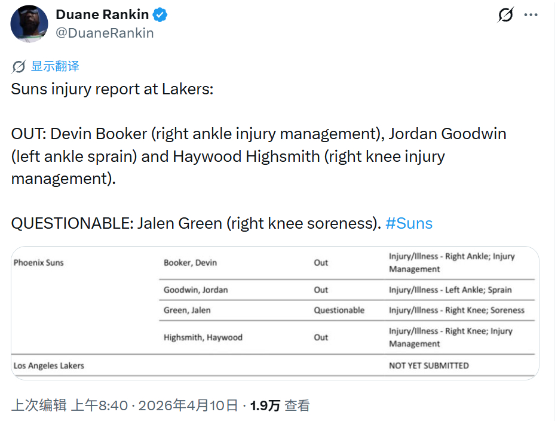Screen dimensions: 558x421
Task: Click the 上次编辑 edit history link
Action: [x=39, y=405]
